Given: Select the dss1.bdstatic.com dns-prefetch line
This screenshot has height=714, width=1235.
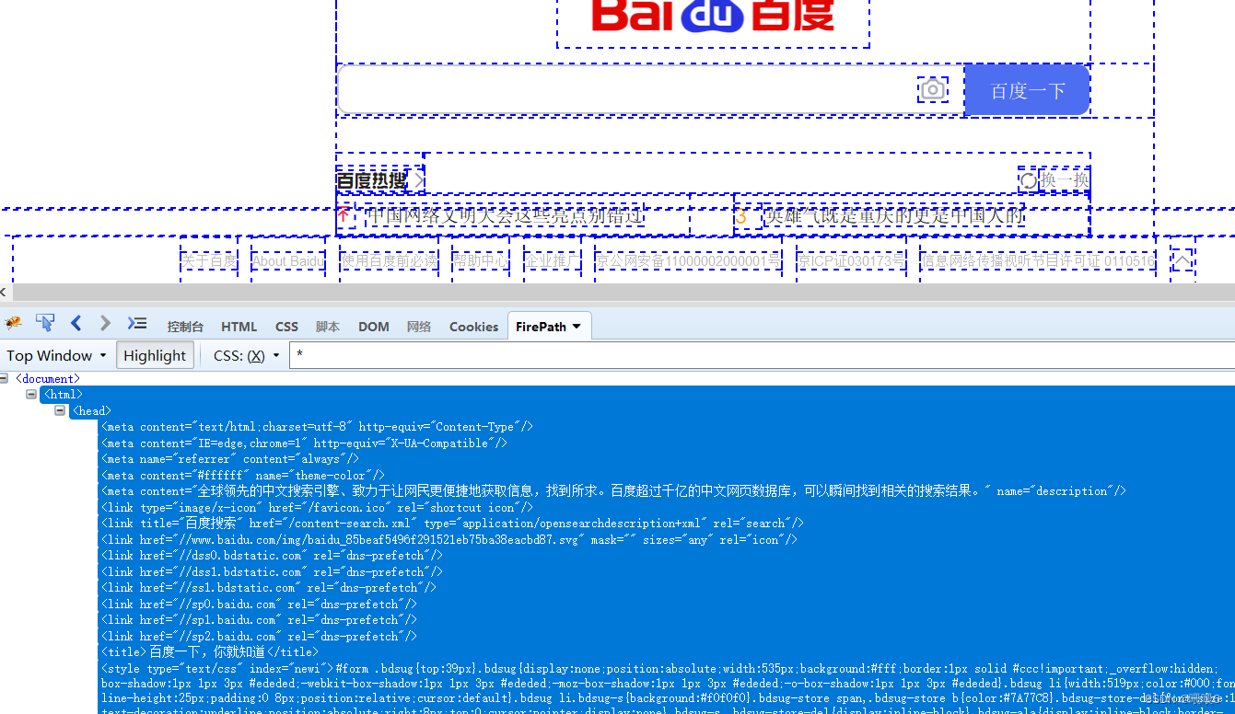Looking at the screenshot, I should click(272, 571).
